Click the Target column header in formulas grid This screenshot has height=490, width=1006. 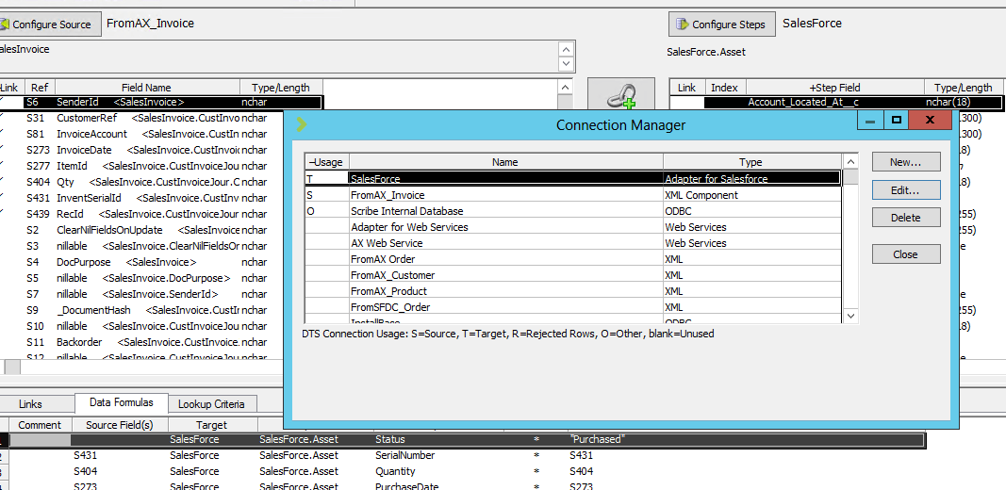point(212,425)
